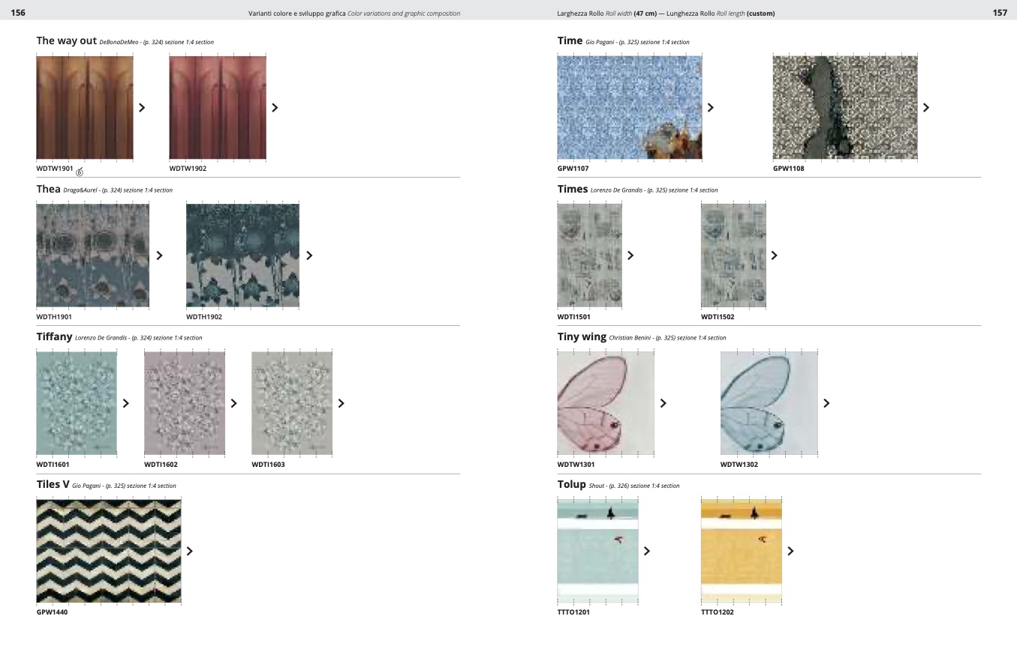This screenshot has width=1017, height=658.
Task: Click the arrow next to Thea WDTH1901
Action: point(159,256)
